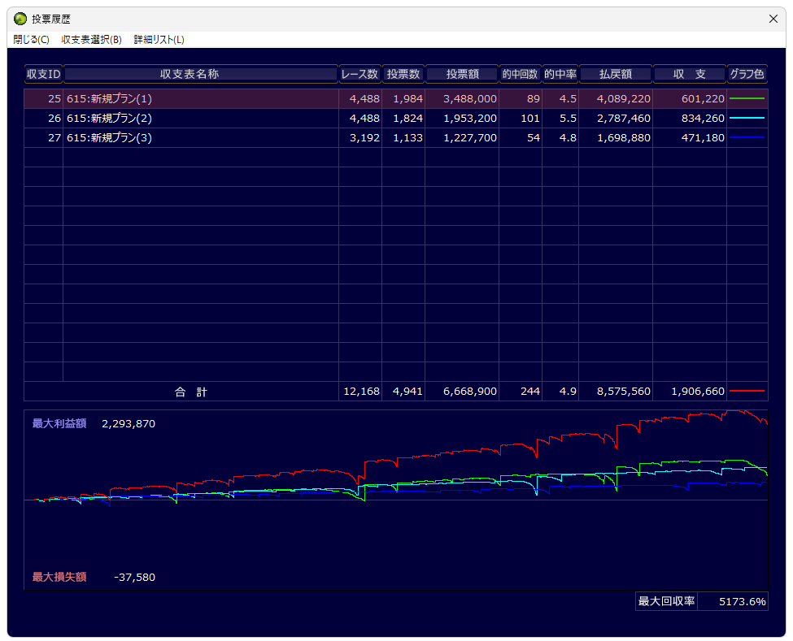Click the 的中率 column header
793x641 pixels.
560,74
